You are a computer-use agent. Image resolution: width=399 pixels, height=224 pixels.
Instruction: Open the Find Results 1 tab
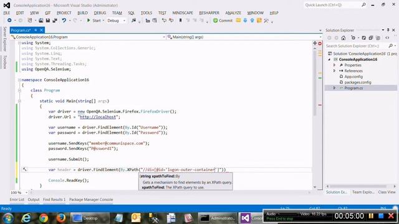(54, 200)
